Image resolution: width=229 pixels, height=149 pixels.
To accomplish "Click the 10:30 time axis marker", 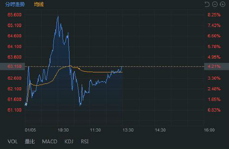I will 63,130.
